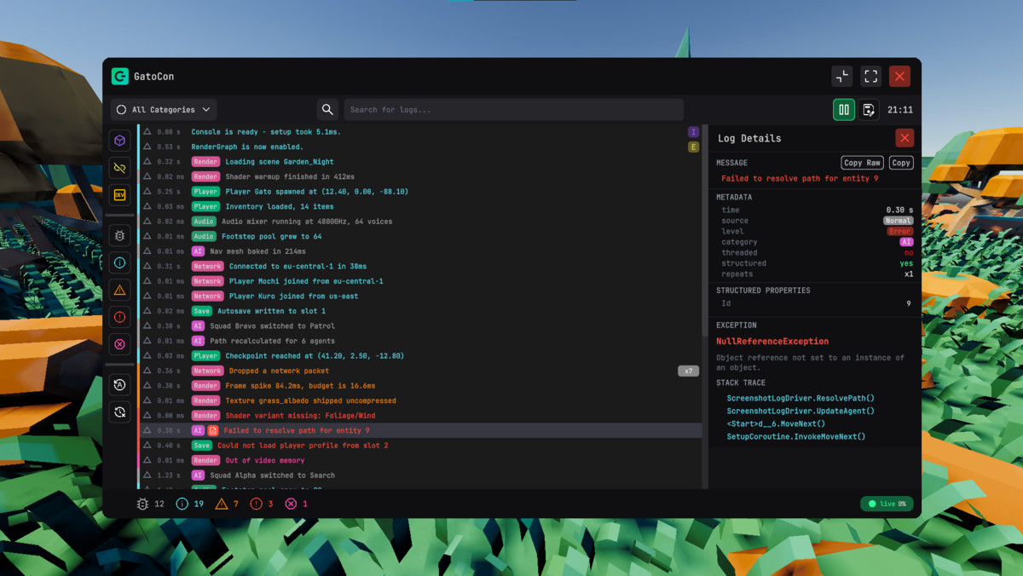This screenshot has width=1023, height=576.
Task: Select 'Shader variant missing: Foliage/Wind' log
Action: click(422, 415)
